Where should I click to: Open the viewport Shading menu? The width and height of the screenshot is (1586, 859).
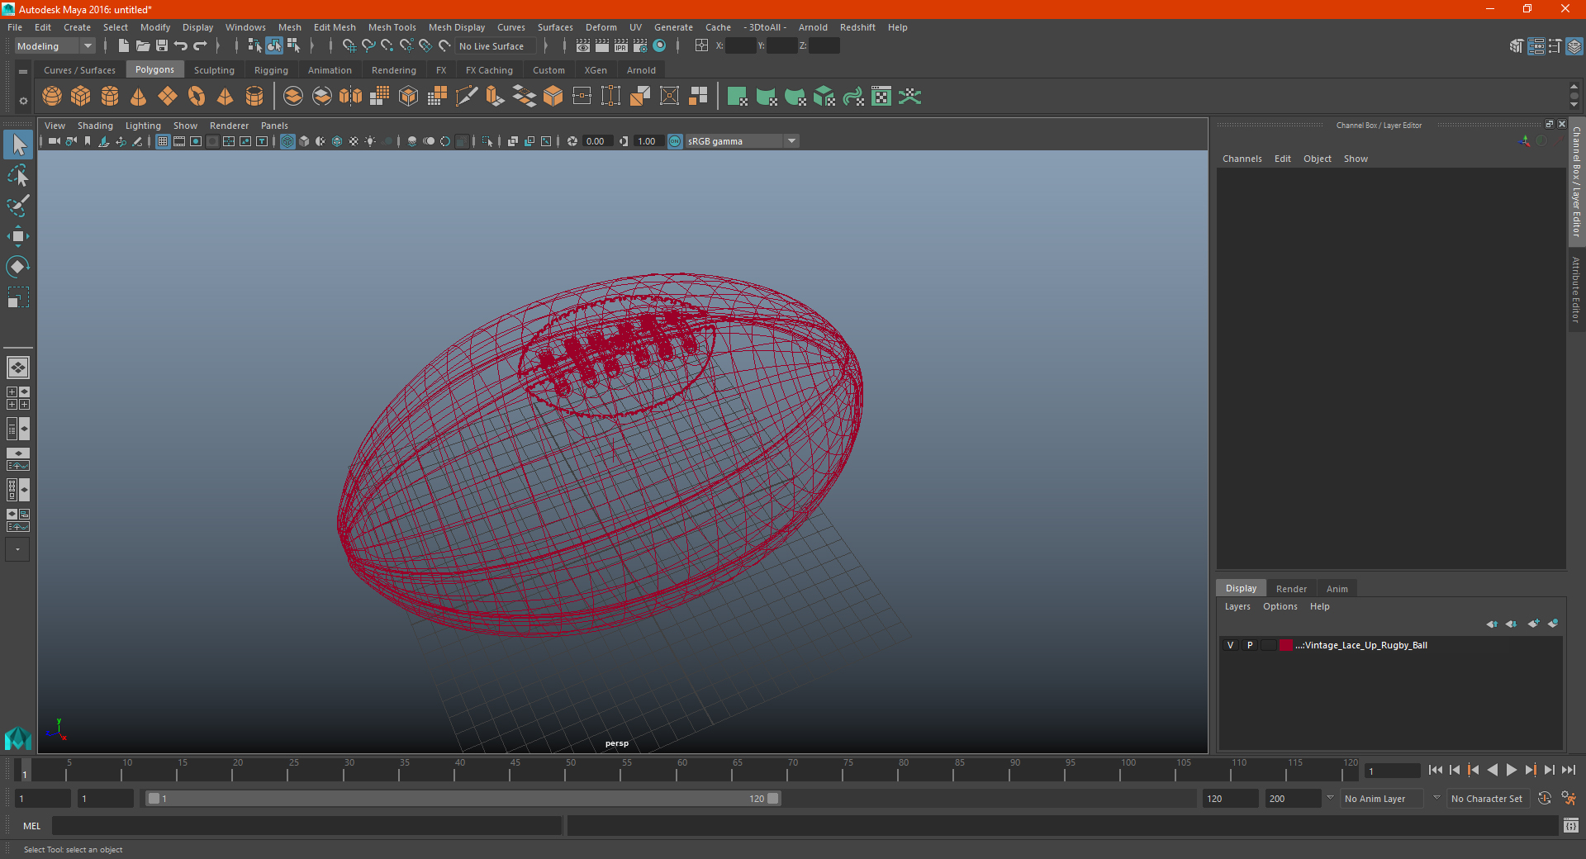(95, 126)
